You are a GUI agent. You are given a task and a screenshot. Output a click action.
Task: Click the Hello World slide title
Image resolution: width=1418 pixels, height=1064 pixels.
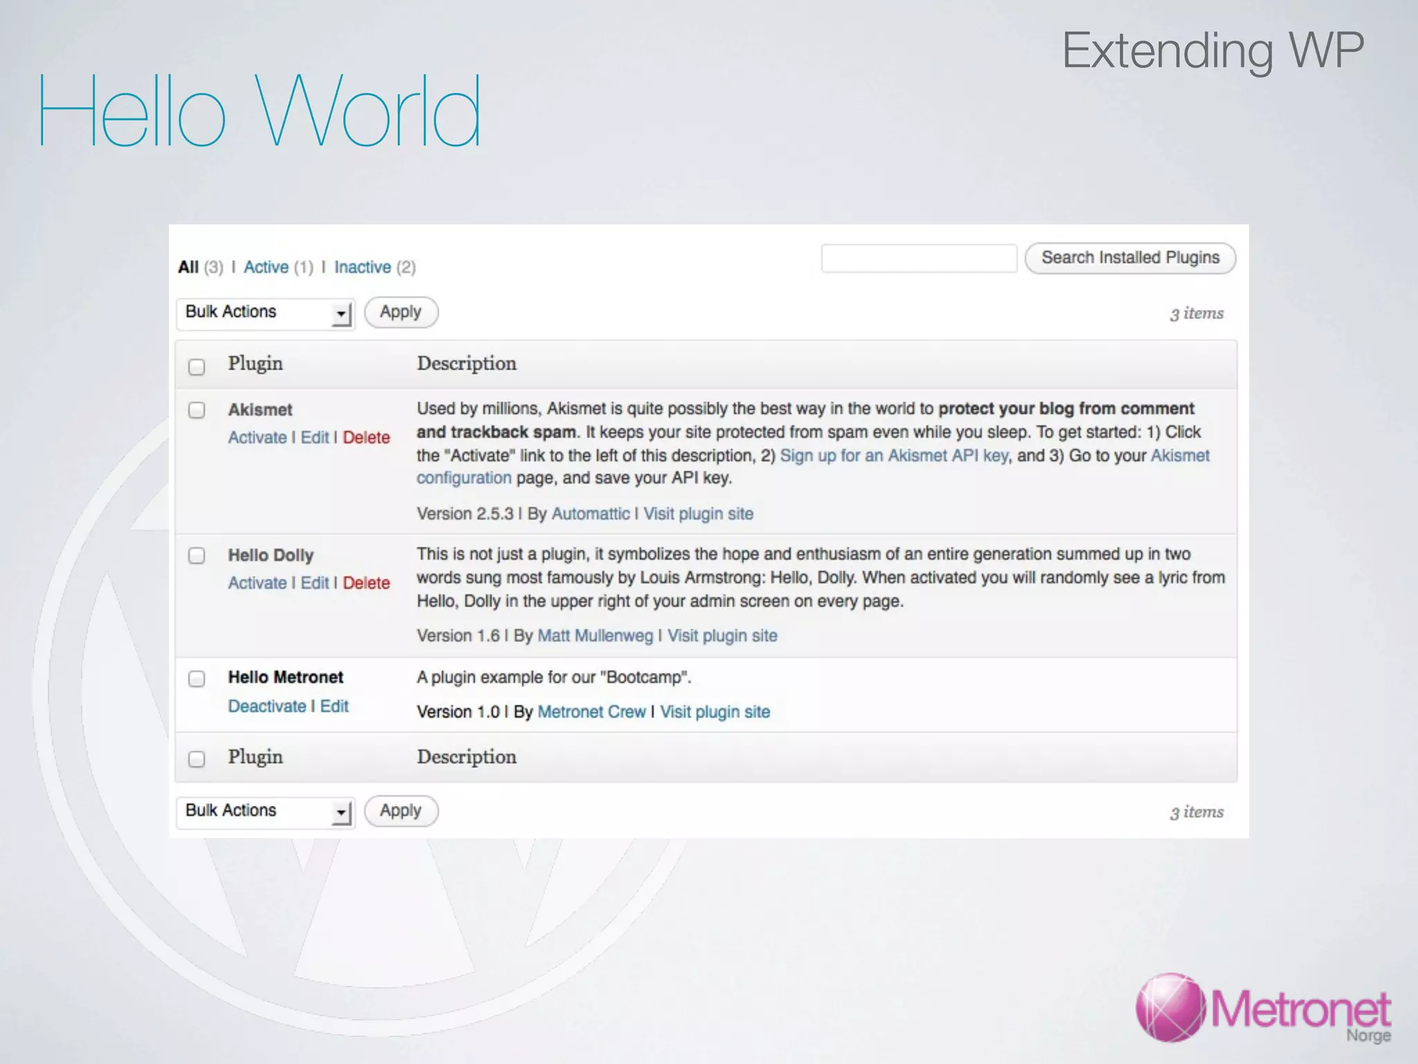coord(259,111)
